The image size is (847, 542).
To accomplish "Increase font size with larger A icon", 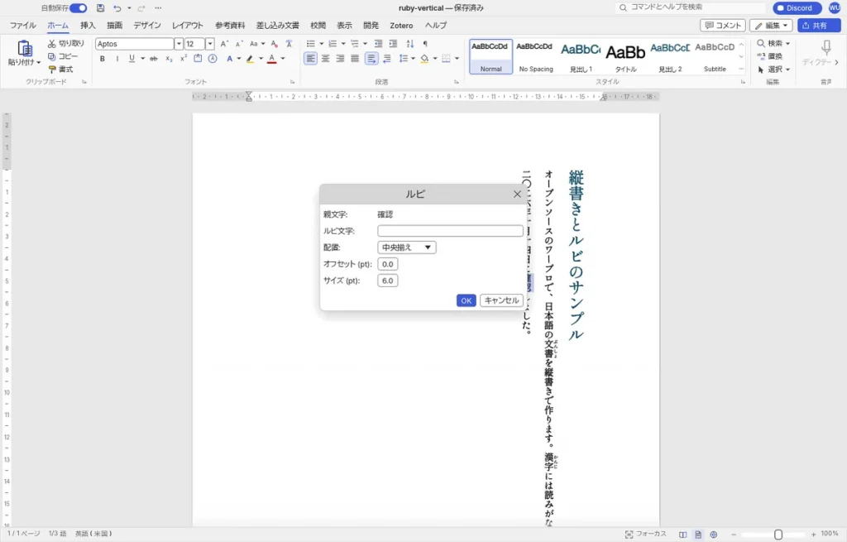I will point(225,44).
